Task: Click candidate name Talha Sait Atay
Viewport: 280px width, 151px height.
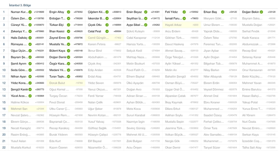Action: tap(252, 148)
